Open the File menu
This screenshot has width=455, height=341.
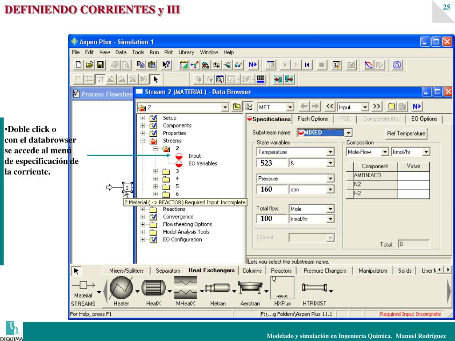point(76,52)
